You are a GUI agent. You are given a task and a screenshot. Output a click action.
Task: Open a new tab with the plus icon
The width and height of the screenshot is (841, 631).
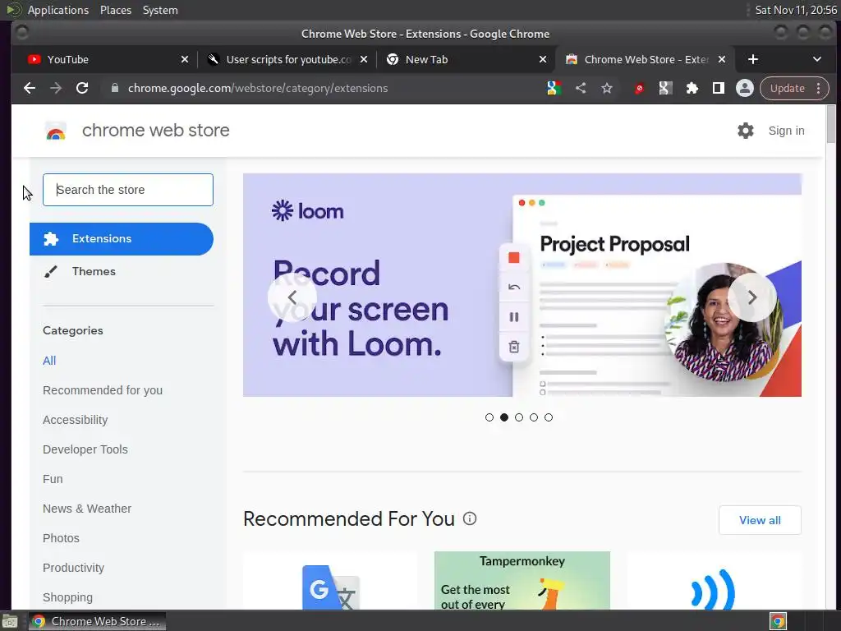(753, 59)
